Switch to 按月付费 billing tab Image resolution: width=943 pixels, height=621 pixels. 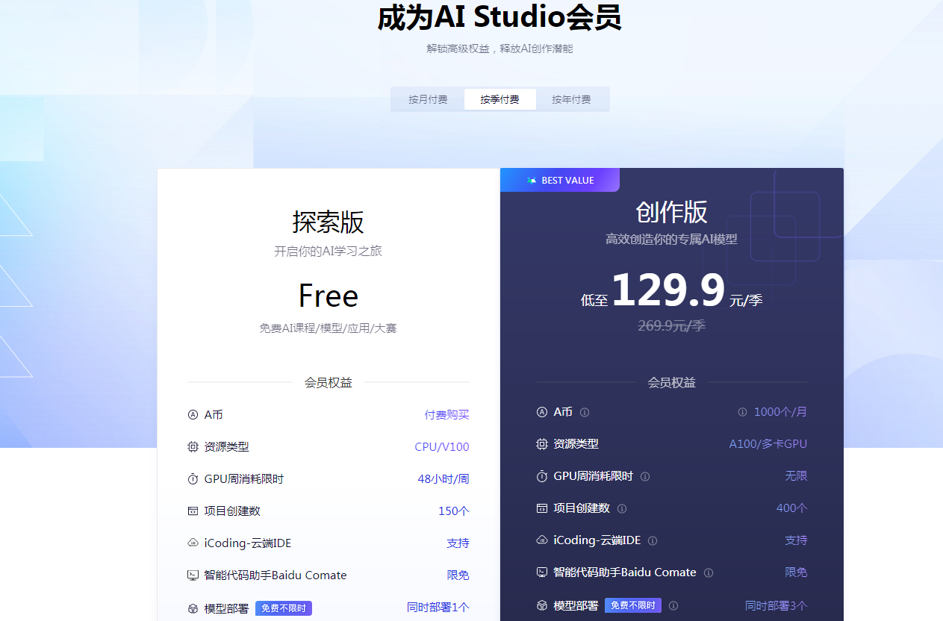pyautogui.click(x=428, y=99)
